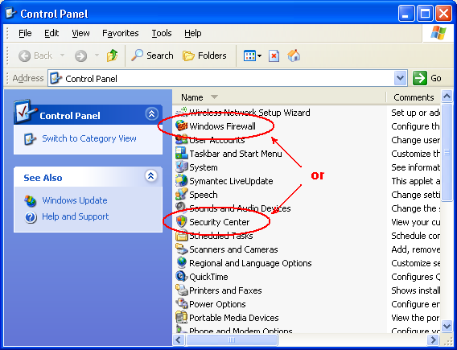The width and height of the screenshot is (457, 350).
Task: Select the Windows Firewall text label
Action: click(x=222, y=126)
